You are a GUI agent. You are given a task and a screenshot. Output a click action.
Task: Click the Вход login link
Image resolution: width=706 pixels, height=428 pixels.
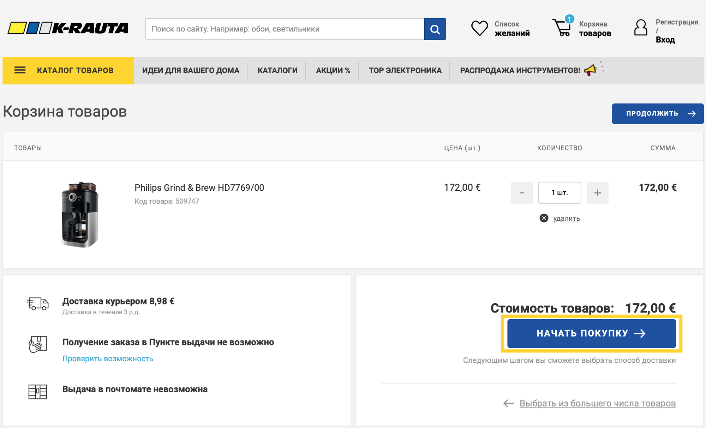pos(665,40)
